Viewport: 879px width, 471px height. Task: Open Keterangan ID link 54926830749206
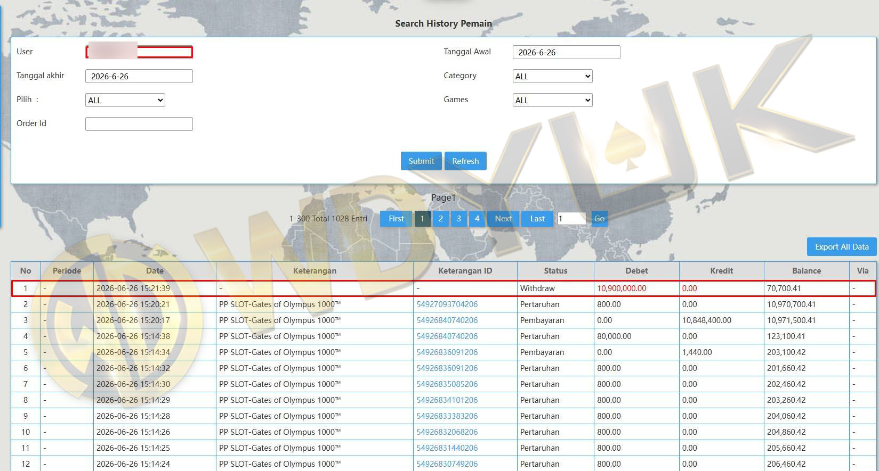447,464
